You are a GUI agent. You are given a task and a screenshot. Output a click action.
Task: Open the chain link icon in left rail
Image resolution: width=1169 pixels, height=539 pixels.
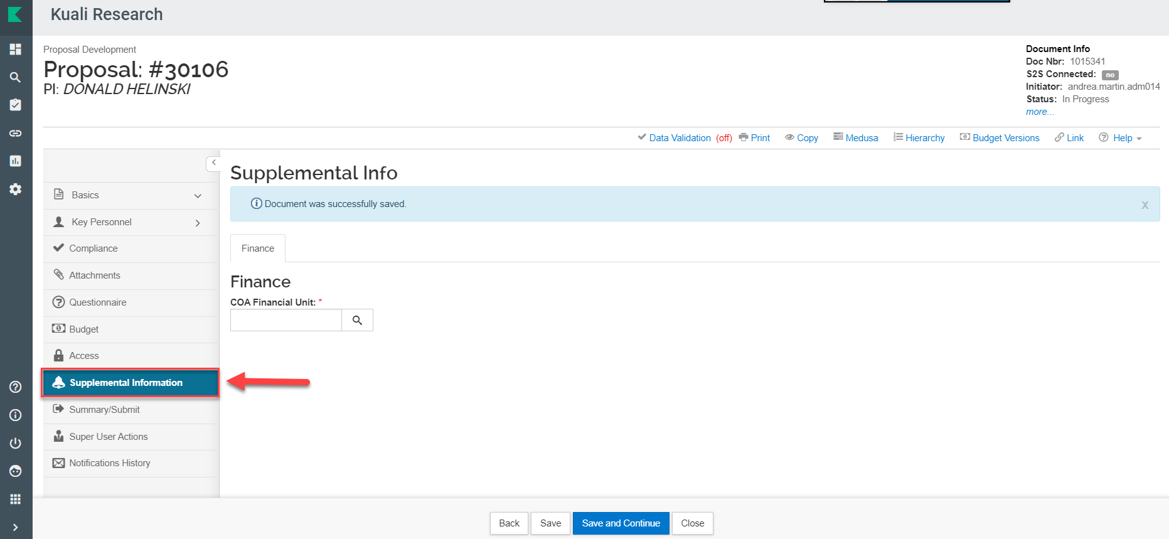16,133
